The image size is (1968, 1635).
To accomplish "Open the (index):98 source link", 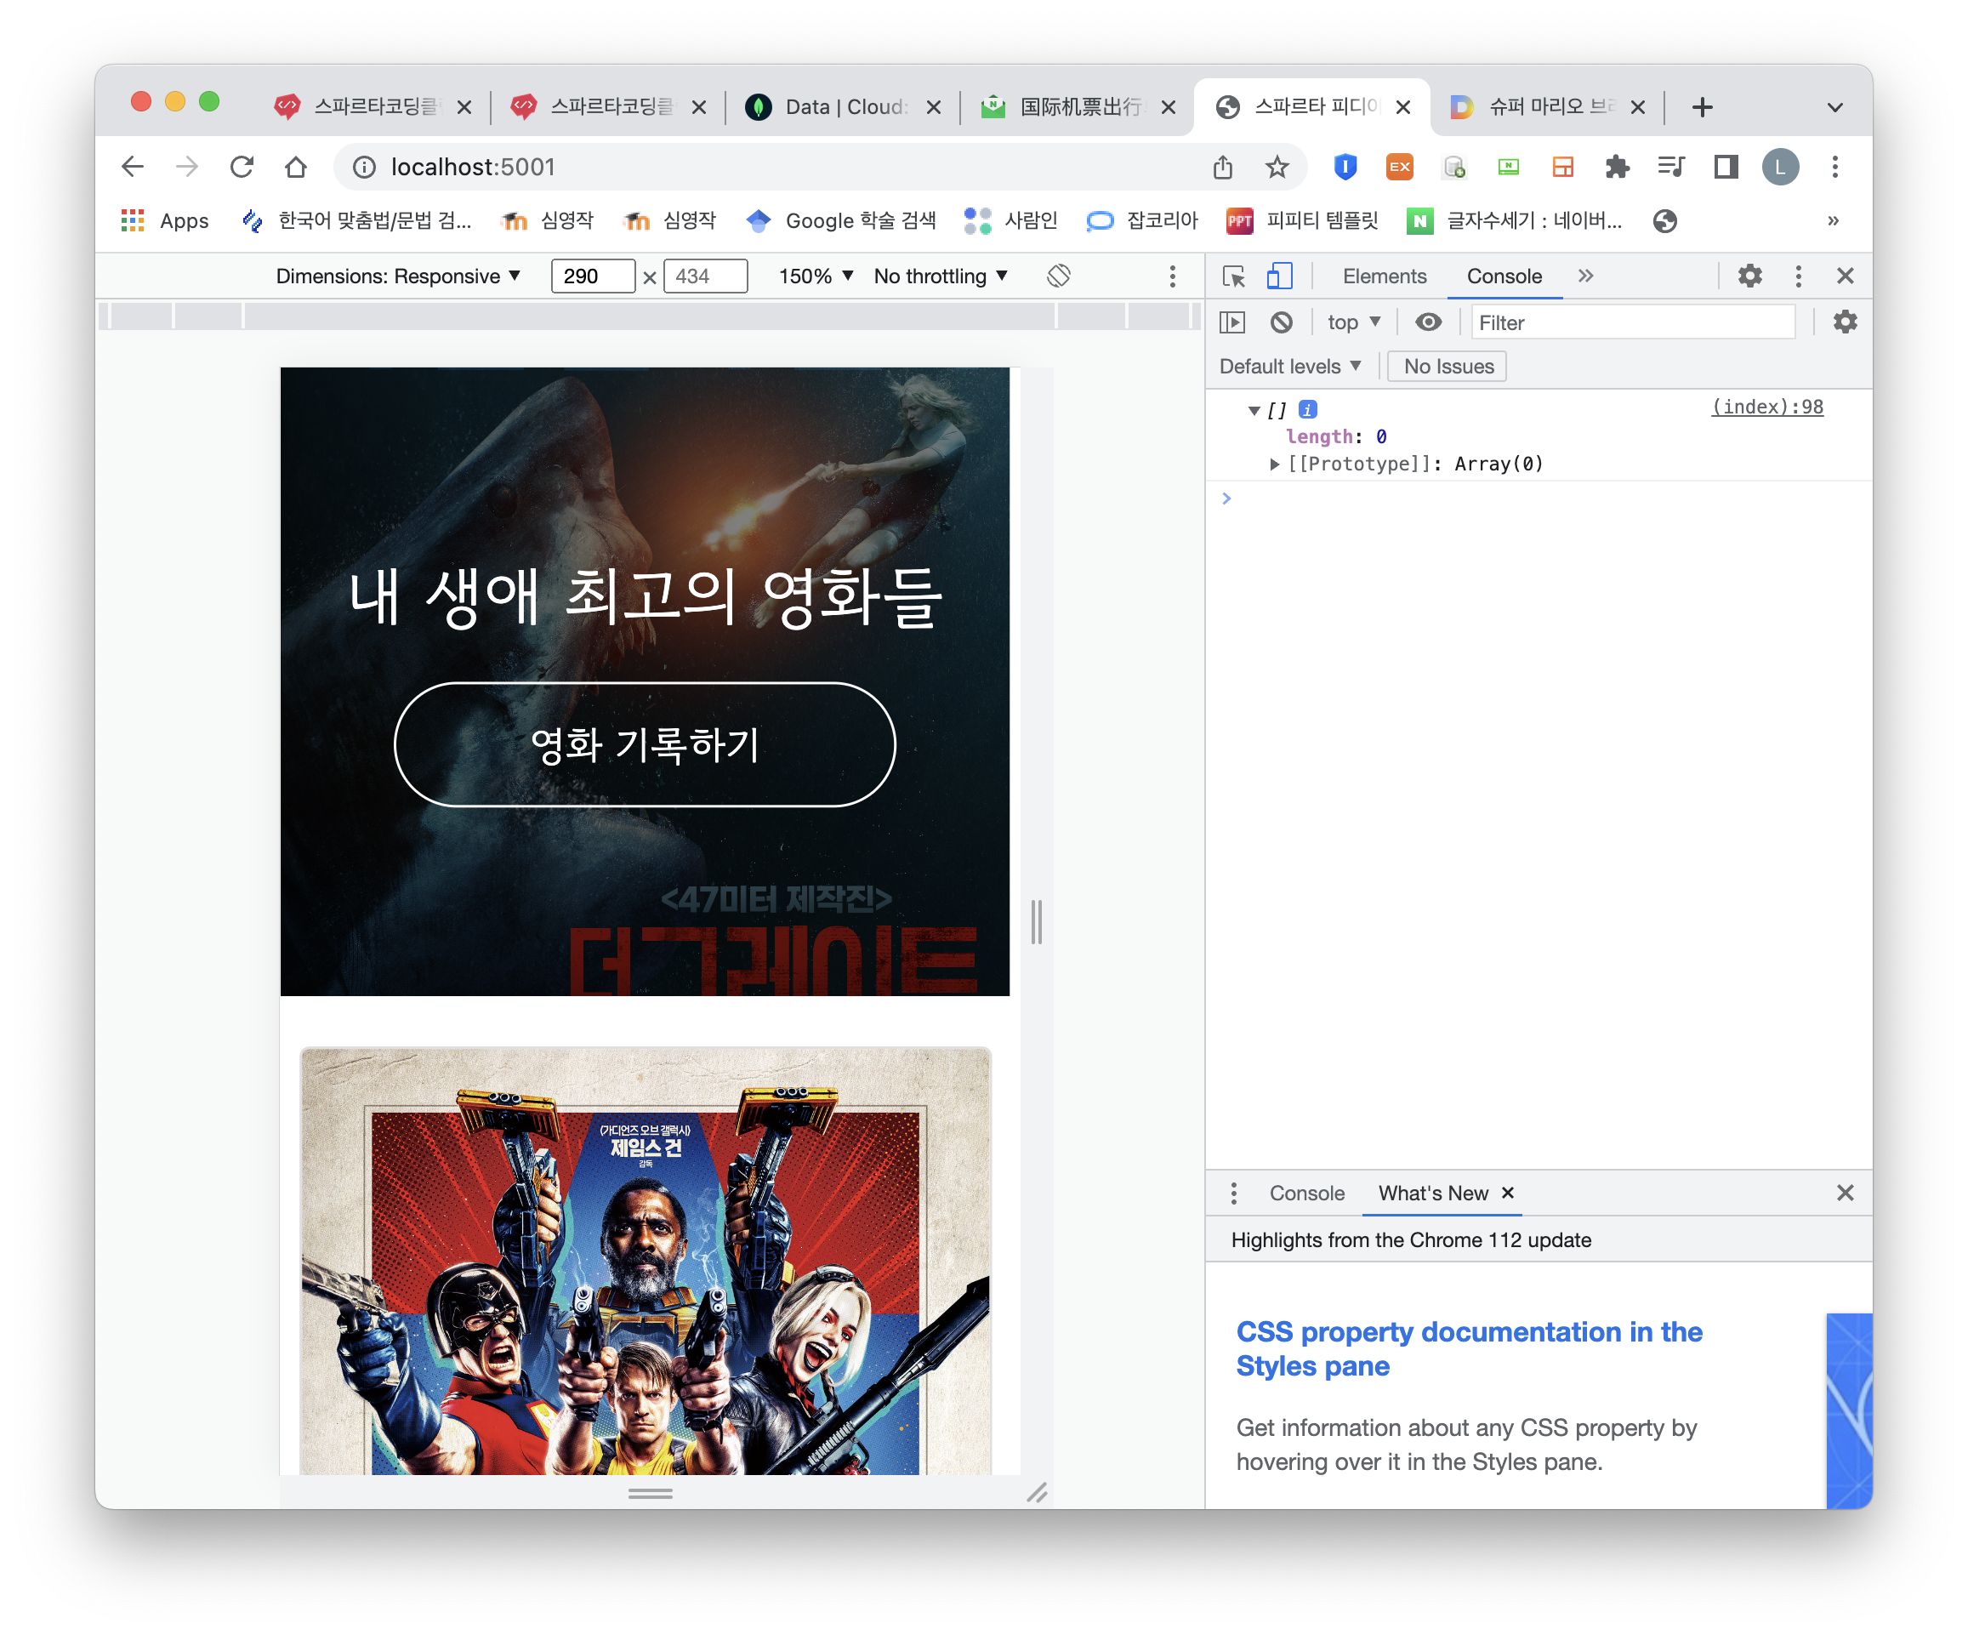I will coord(1766,407).
